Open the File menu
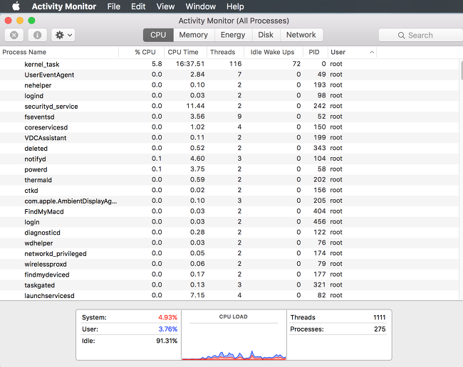The width and height of the screenshot is (463, 367). coord(114,6)
